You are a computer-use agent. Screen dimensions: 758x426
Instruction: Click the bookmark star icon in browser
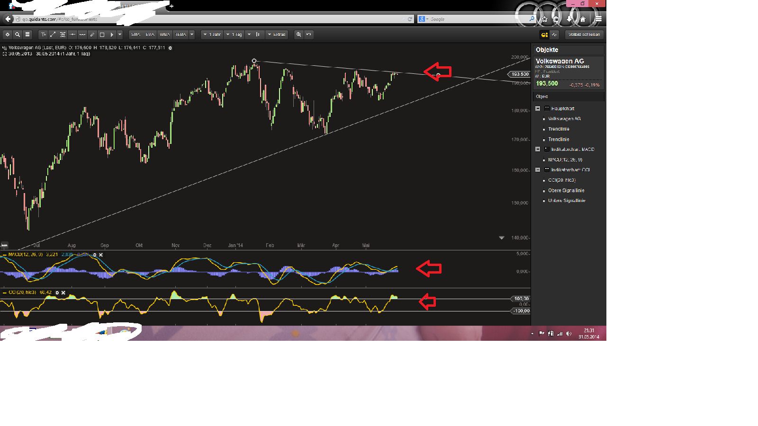(x=545, y=19)
